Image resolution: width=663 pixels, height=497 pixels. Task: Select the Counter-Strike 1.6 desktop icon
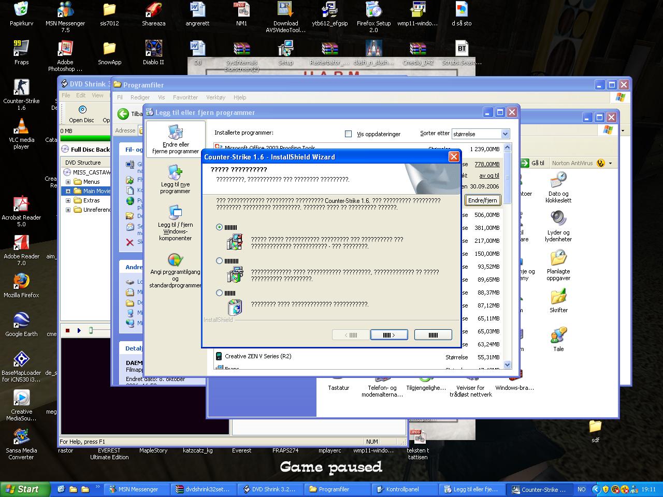coord(21,95)
